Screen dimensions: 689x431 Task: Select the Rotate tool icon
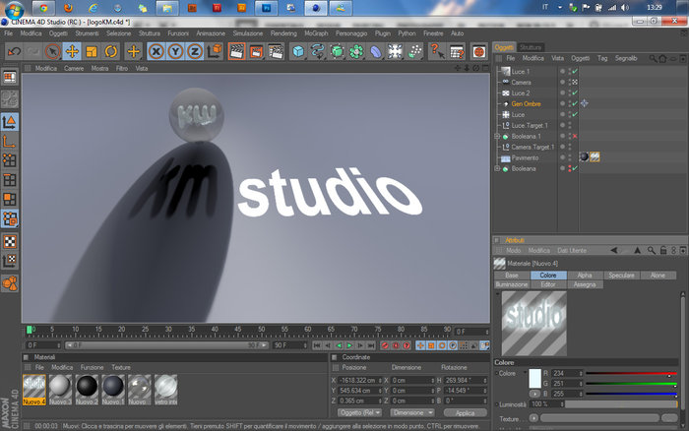110,51
